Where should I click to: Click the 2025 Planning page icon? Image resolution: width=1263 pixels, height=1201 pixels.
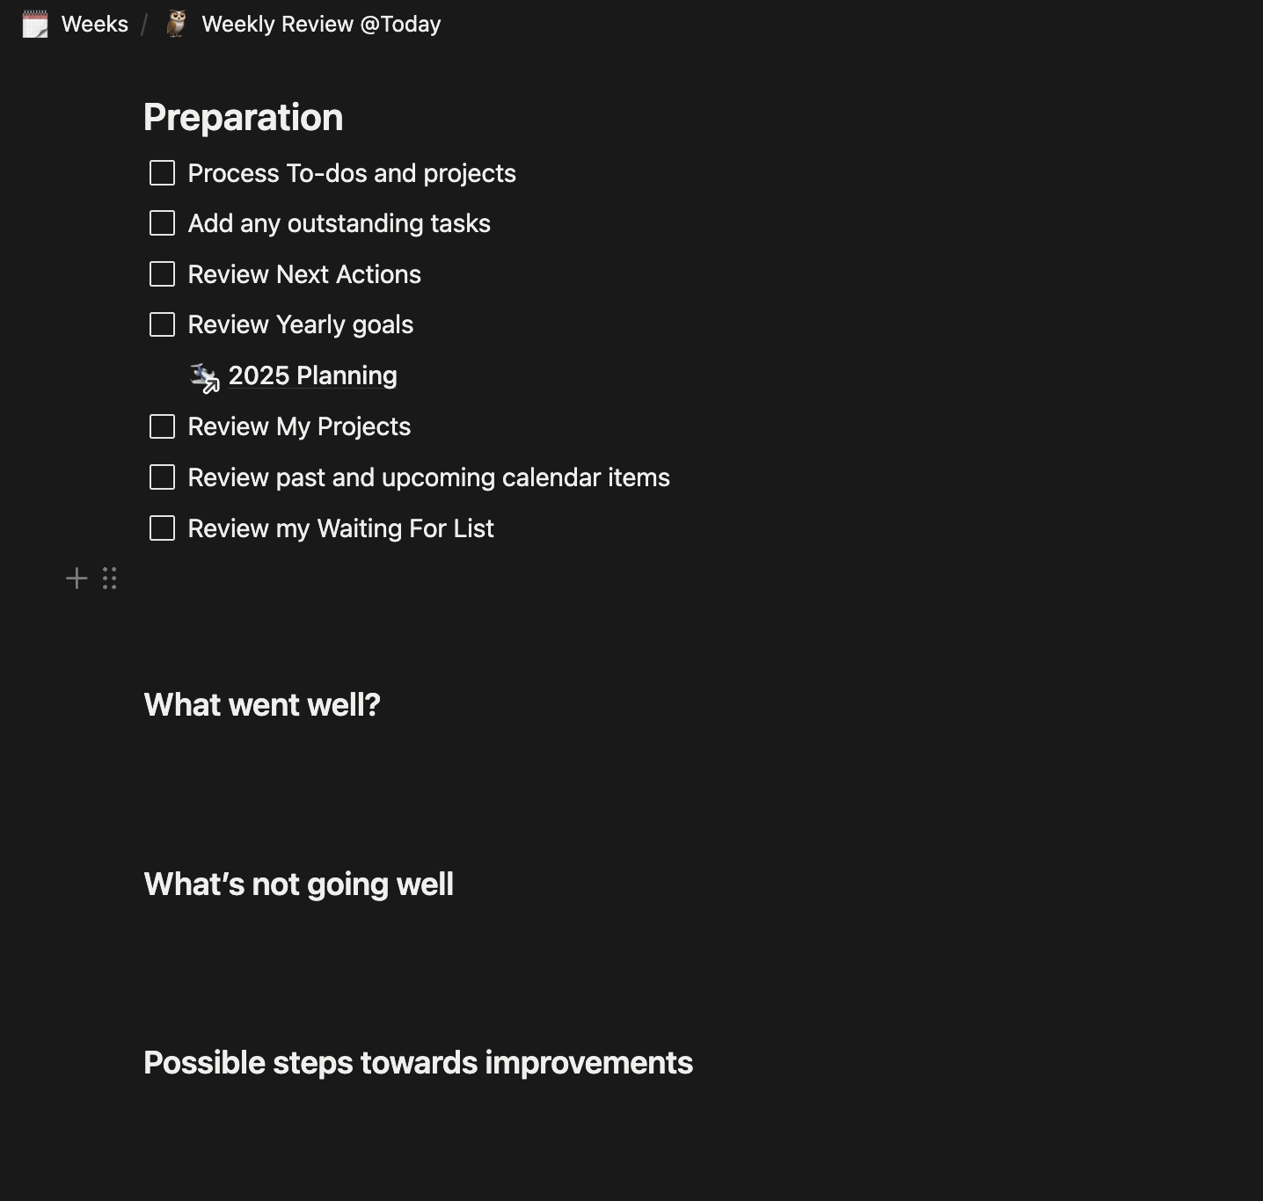(x=204, y=377)
